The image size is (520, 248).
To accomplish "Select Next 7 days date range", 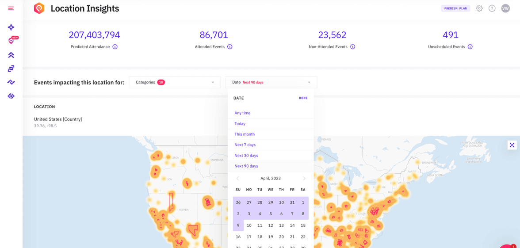I will coord(245,145).
